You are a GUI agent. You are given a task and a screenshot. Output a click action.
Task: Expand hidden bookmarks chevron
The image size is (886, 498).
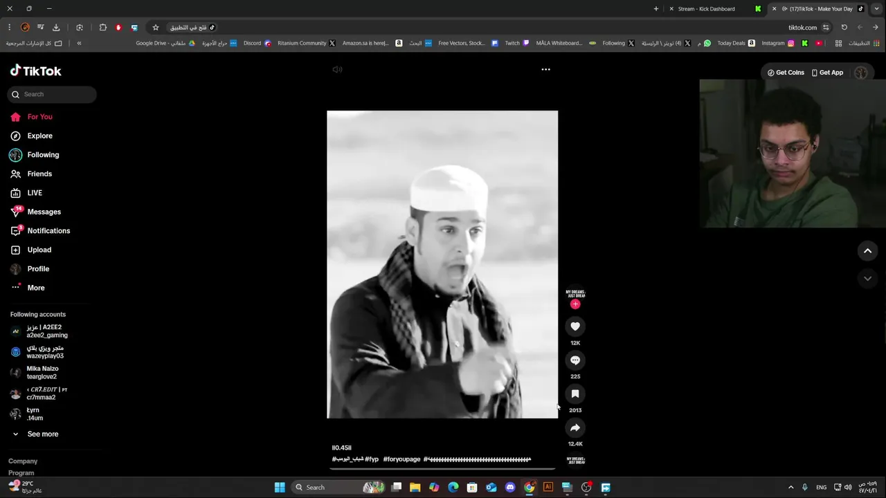79,43
